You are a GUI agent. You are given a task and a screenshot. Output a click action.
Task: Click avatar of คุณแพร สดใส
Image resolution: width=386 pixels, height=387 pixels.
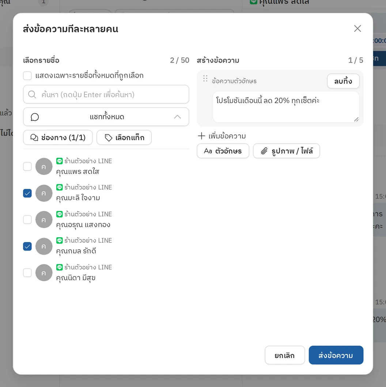[44, 166]
